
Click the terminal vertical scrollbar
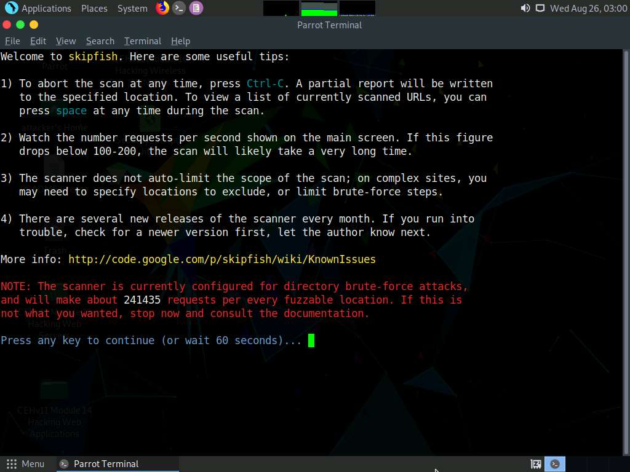626,253
